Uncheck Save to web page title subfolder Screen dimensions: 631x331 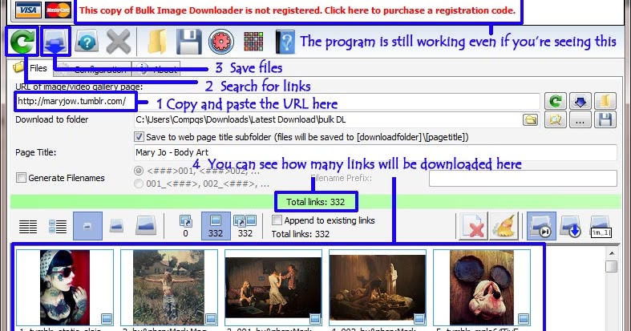click(x=139, y=137)
